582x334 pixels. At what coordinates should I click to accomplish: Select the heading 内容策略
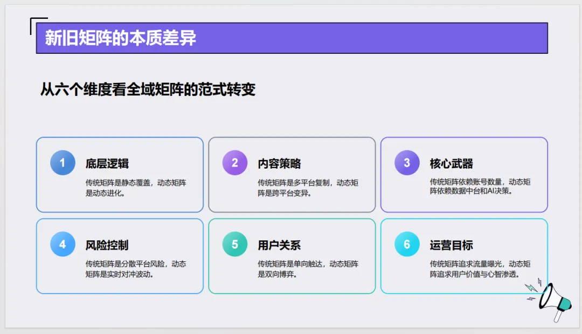point(279,164)
